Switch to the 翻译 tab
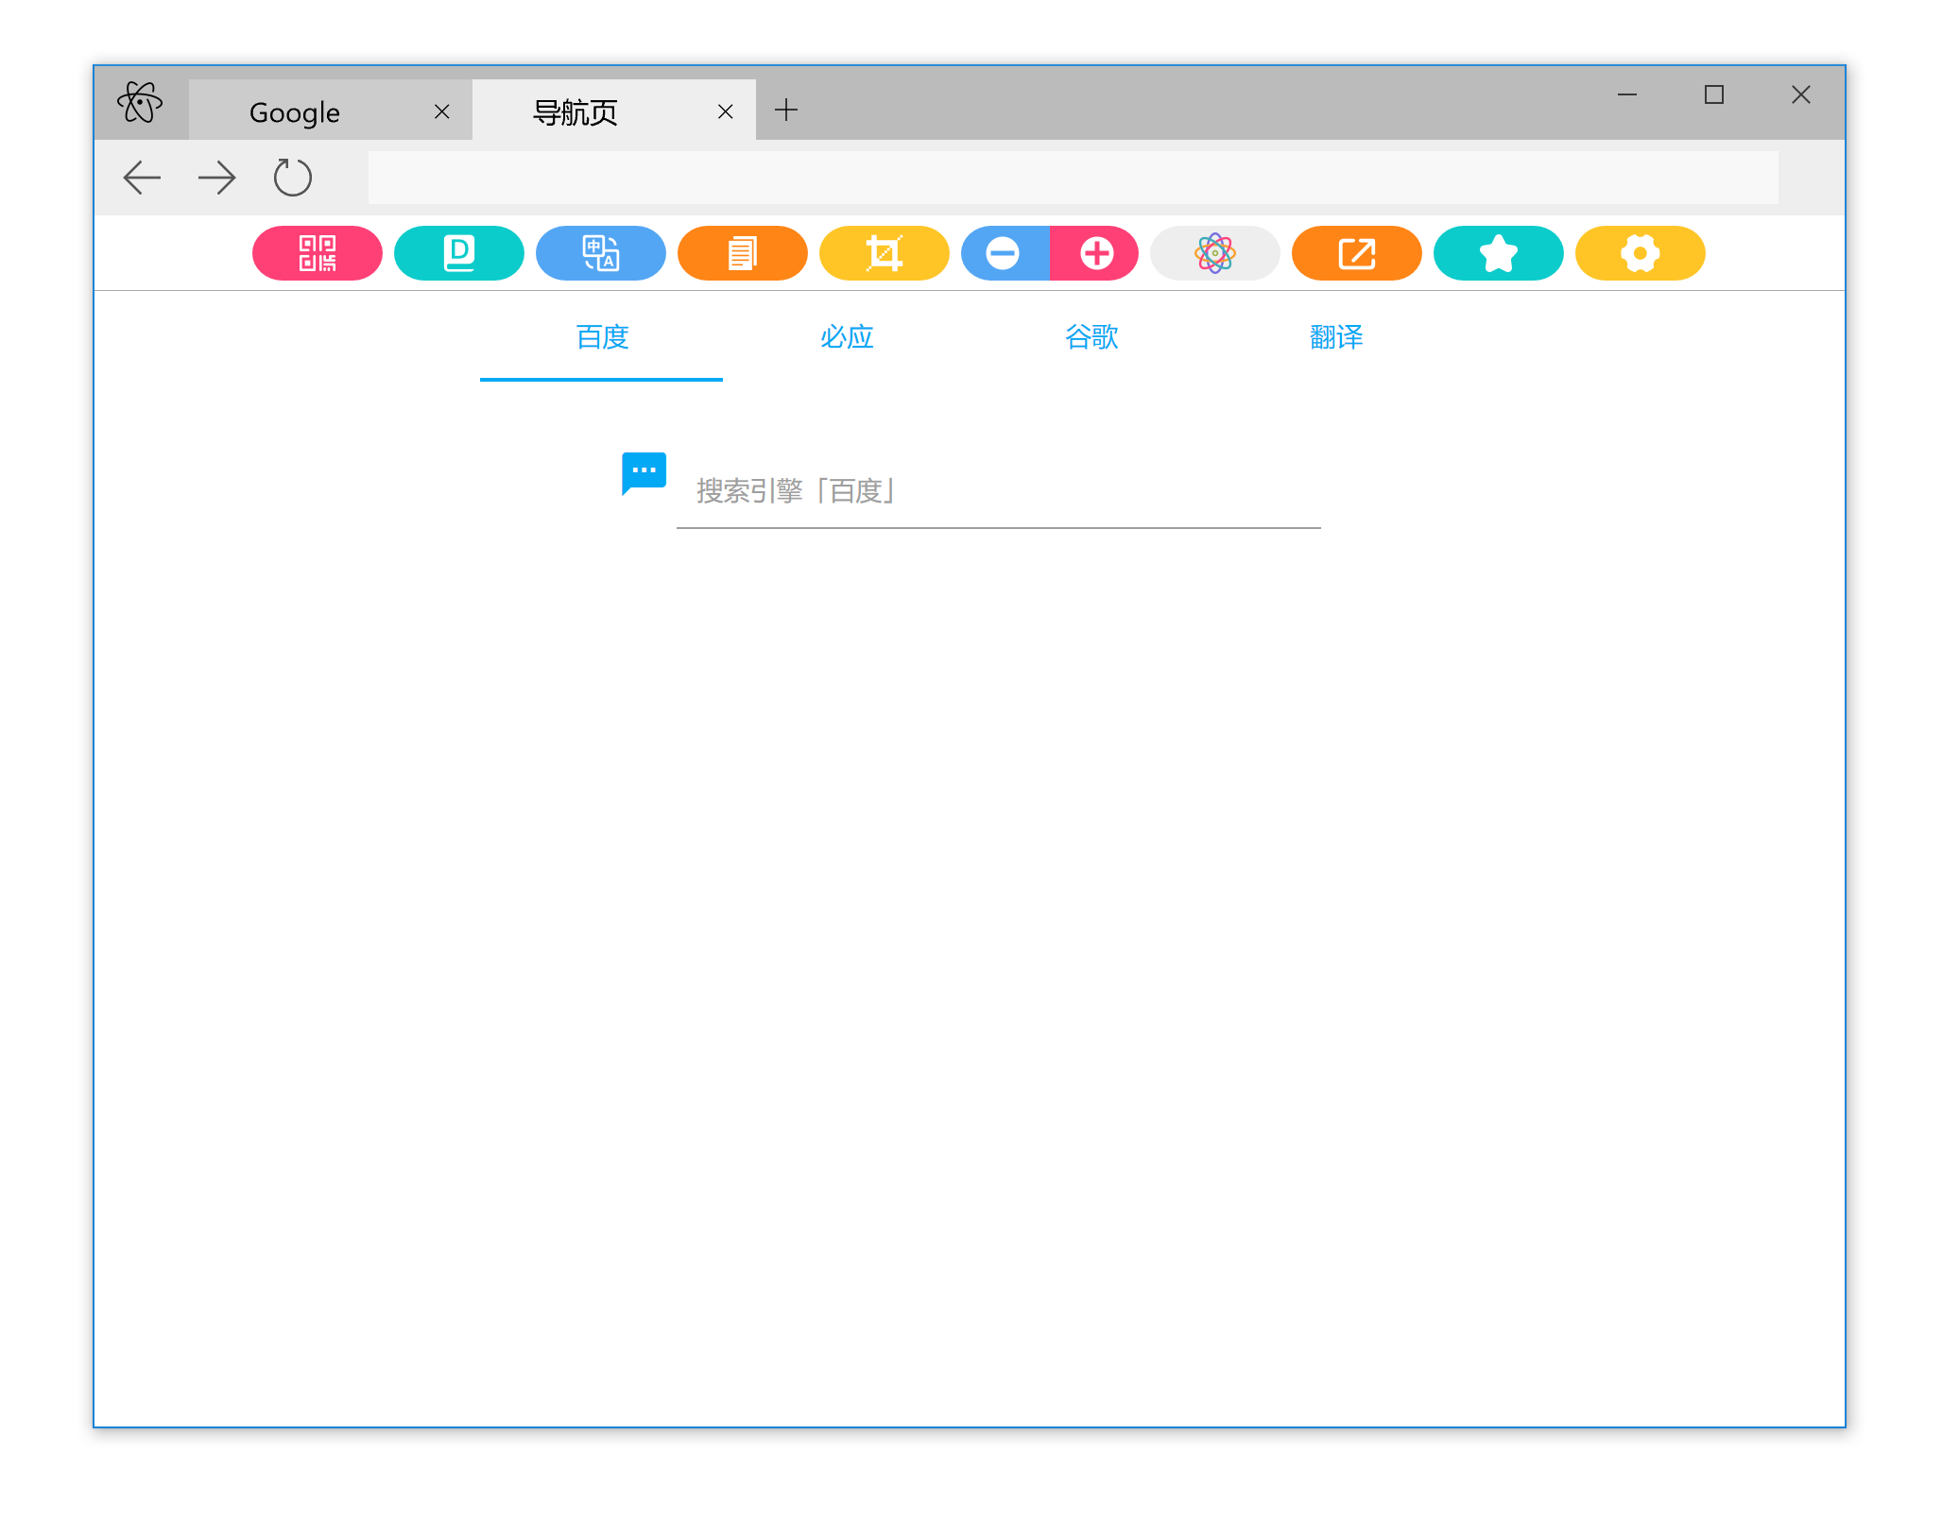The image size is (1942, 1520). (x=1336, y=337)
